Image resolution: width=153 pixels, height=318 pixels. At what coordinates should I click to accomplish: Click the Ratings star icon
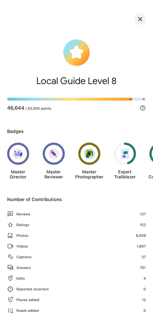(x=10, y=225)
